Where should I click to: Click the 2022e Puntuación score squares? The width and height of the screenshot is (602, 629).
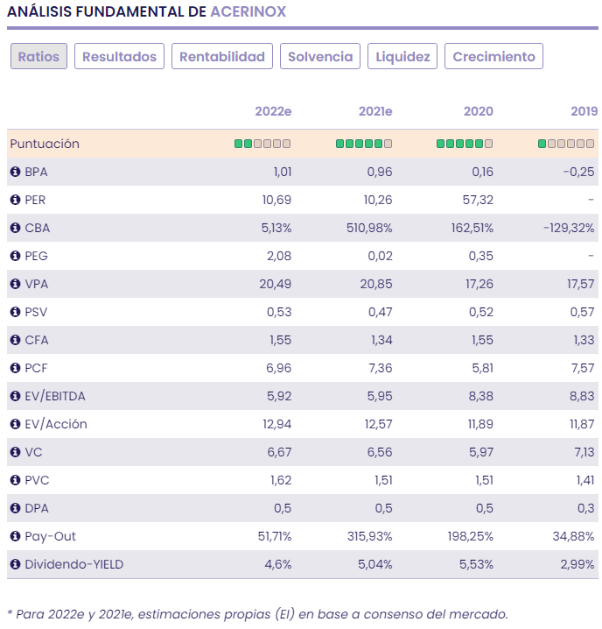262,144
